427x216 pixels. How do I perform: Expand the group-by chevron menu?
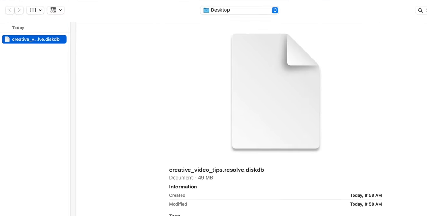(x=60, y=10)
